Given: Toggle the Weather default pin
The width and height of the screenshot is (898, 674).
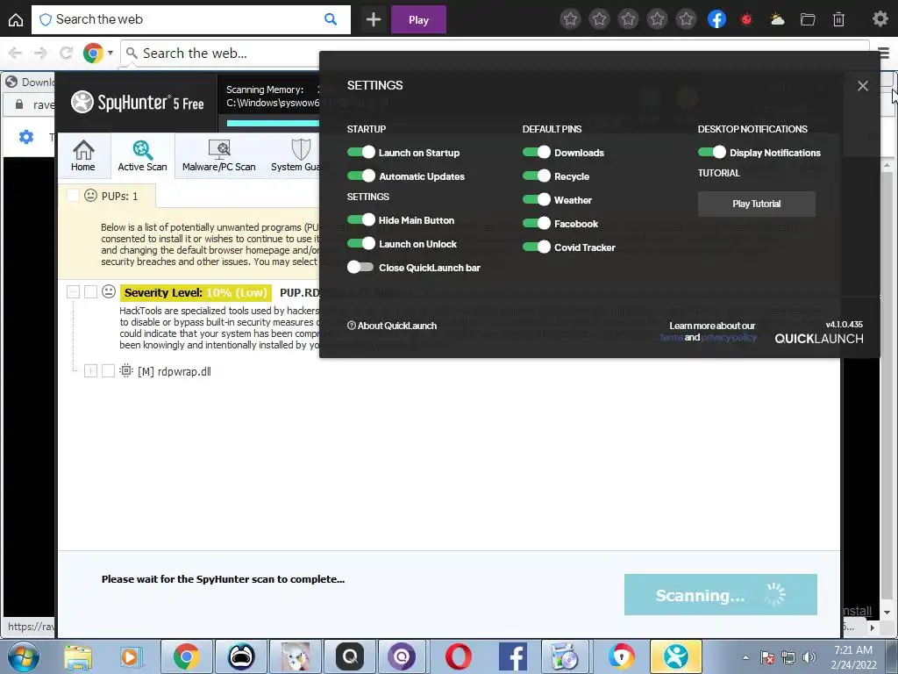Looking at the screenshot, I should coord(537,199).
